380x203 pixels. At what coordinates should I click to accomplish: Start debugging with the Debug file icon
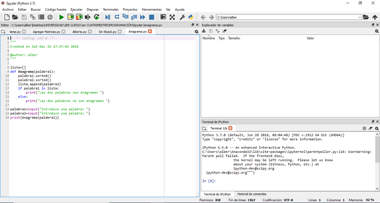(x=108, y=17)
